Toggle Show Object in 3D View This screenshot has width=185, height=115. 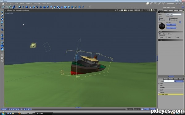pos(159,34)
